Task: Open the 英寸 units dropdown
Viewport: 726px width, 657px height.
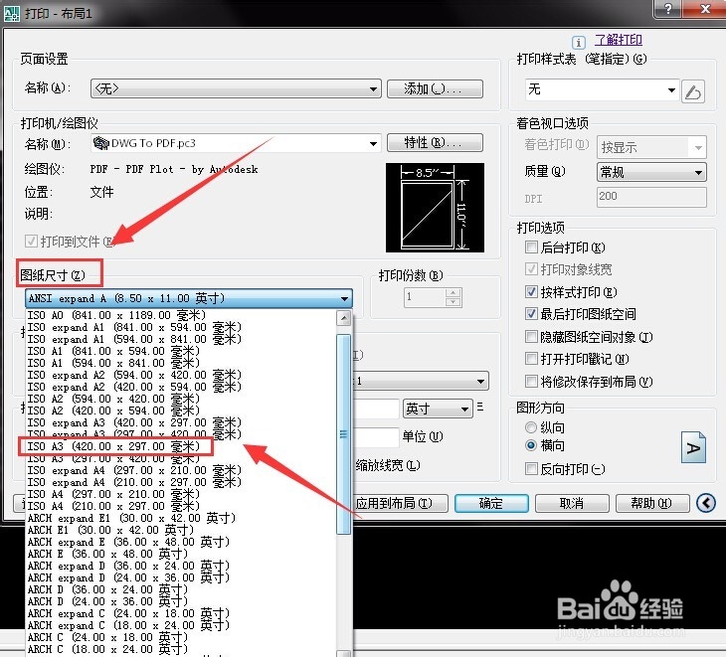Action: tap(438, 409)
